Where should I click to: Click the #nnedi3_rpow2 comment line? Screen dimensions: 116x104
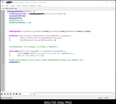click(46, 60)
